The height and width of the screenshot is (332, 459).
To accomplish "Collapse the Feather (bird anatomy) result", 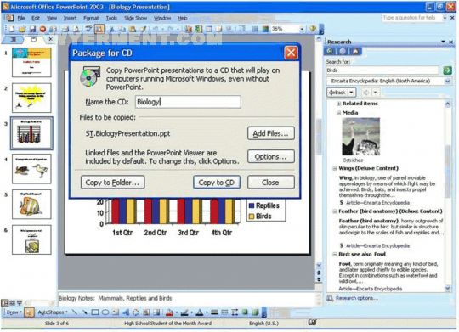I will point(335,211).
